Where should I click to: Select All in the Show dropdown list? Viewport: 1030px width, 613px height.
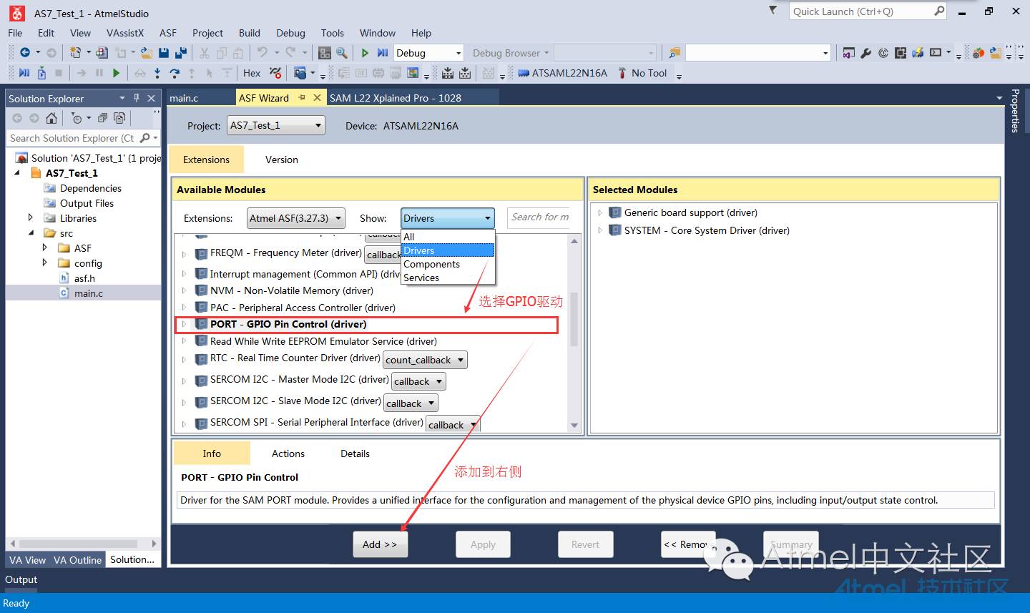click(x=448, y=237)
